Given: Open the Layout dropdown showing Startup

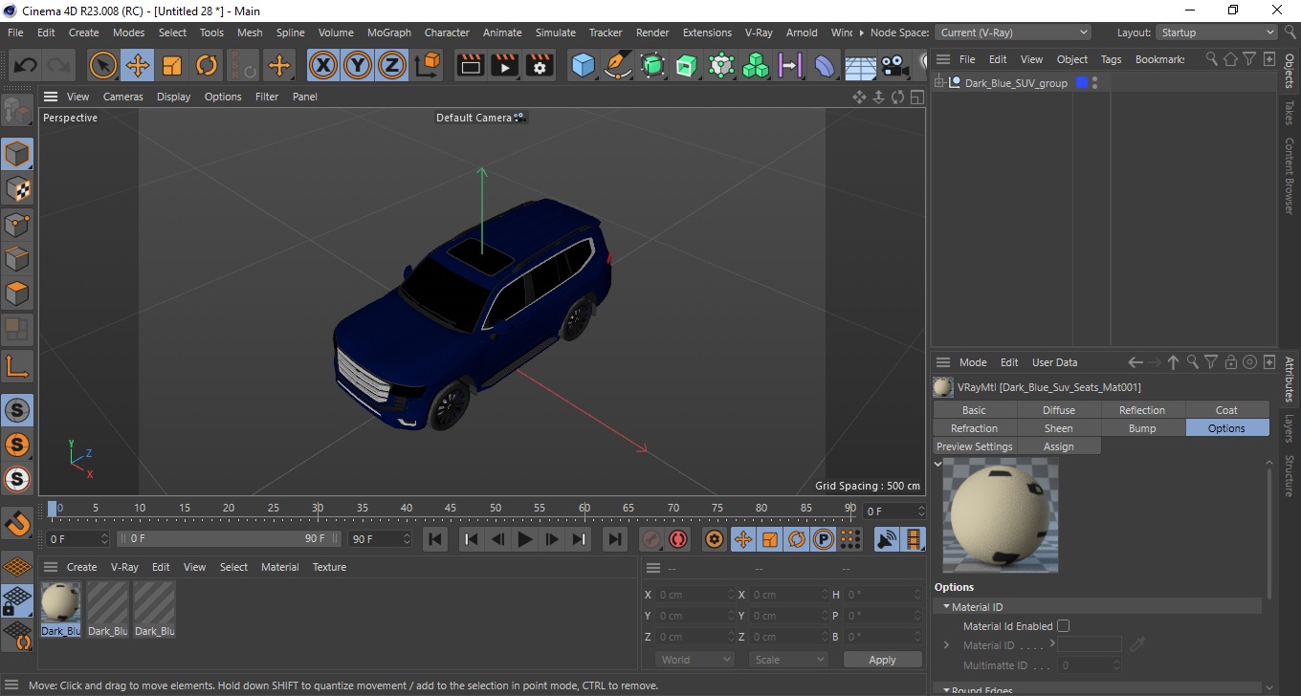Looking at the screenshot, I should [1217, 33].
